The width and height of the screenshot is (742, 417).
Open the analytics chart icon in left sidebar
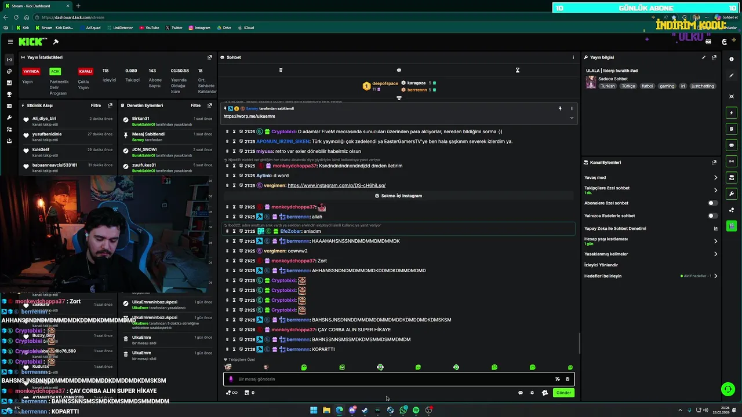click(x=9, y=83)
